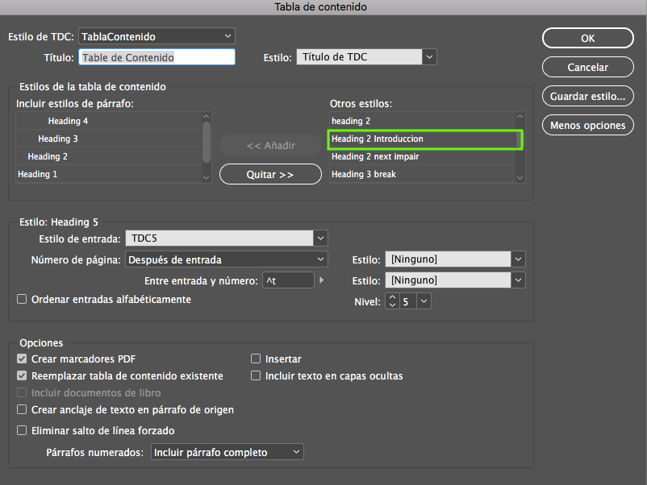Enable Ordenar entradas alfabéticamente checkbox
This screenshot has width=647, height=485.
click(x=22, y=299)
